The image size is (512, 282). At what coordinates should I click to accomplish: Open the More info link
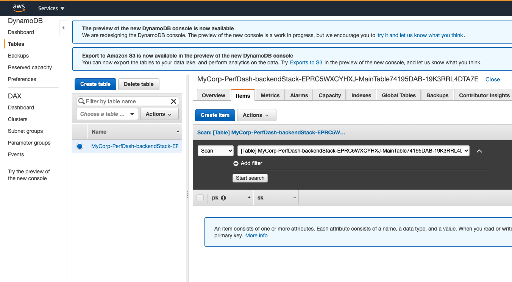click(x=256, y=235)
